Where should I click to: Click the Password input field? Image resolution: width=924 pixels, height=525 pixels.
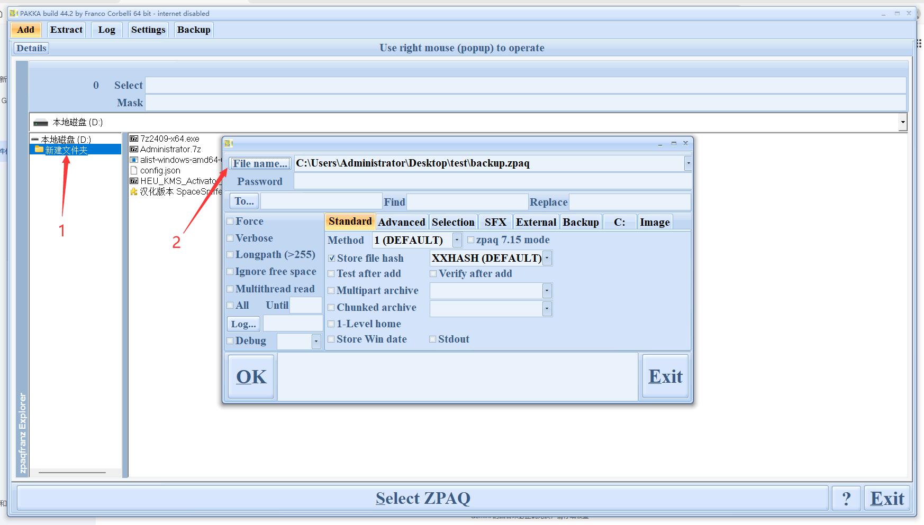click(x=493, y=181)
